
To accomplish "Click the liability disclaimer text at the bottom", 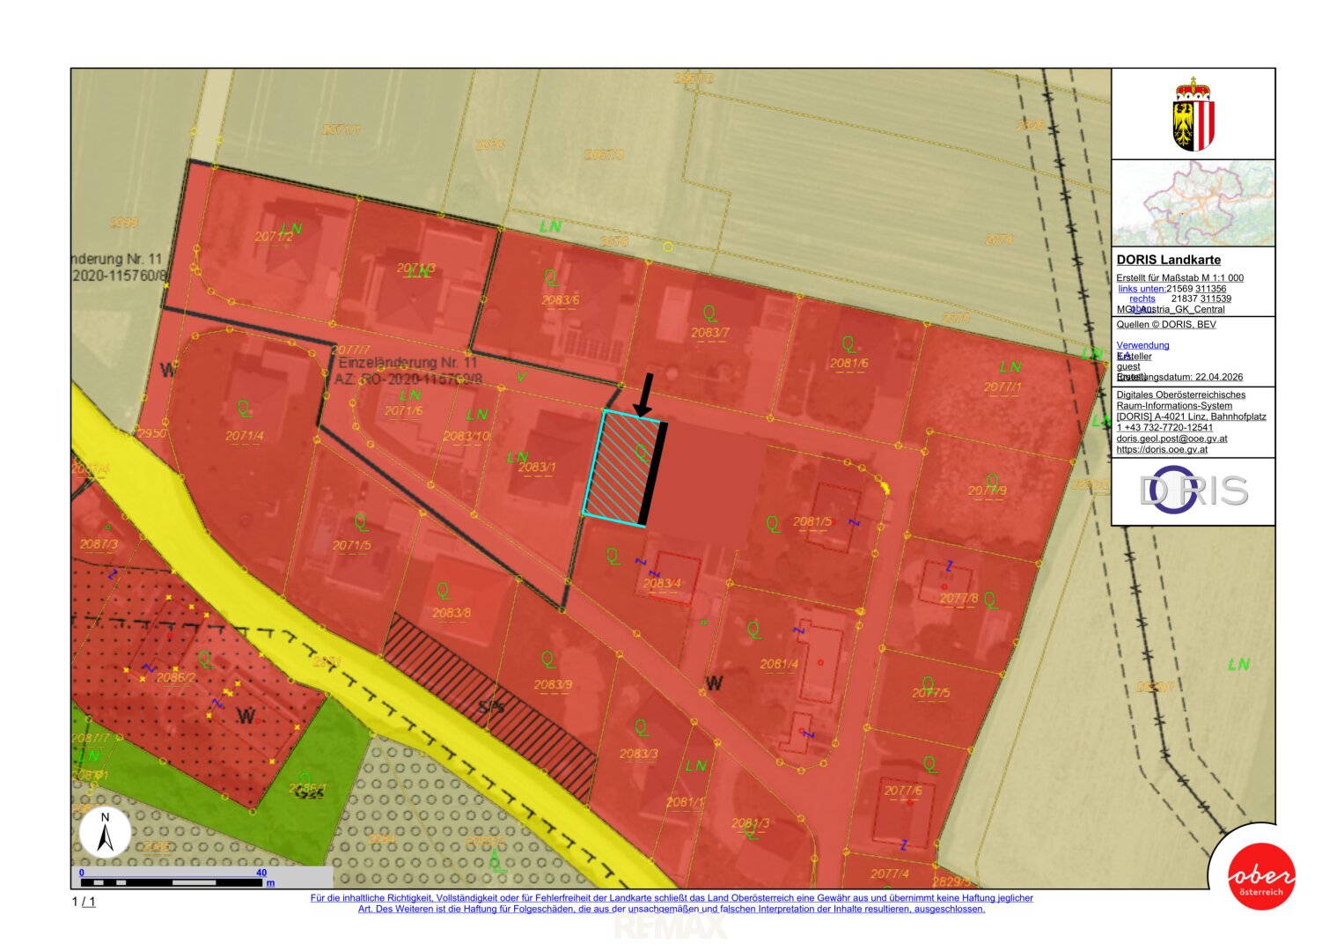I will (x=672, y=903).
